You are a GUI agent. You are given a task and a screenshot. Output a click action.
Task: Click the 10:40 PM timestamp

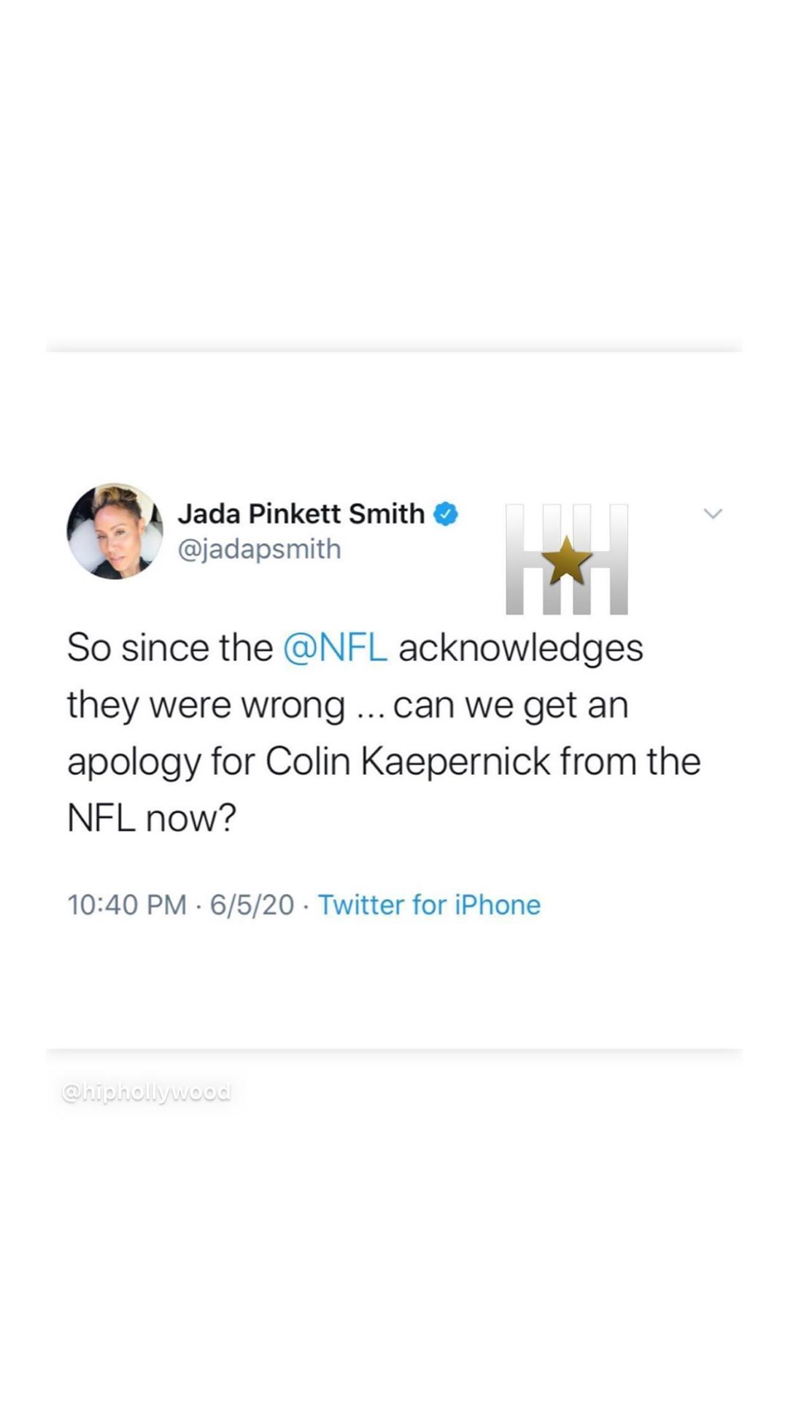126,905
